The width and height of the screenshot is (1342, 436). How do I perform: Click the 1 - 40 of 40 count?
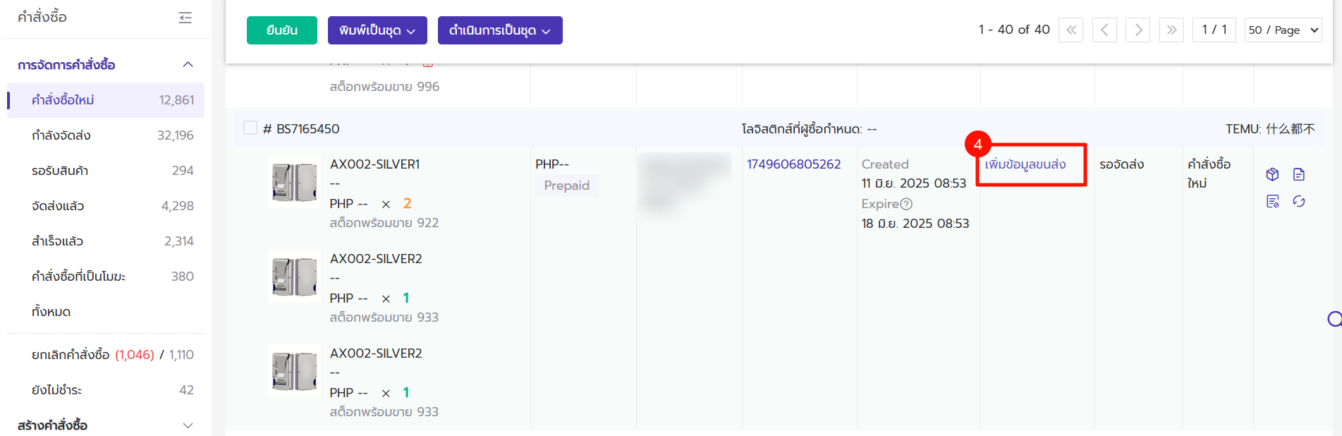coord(1014,30)
